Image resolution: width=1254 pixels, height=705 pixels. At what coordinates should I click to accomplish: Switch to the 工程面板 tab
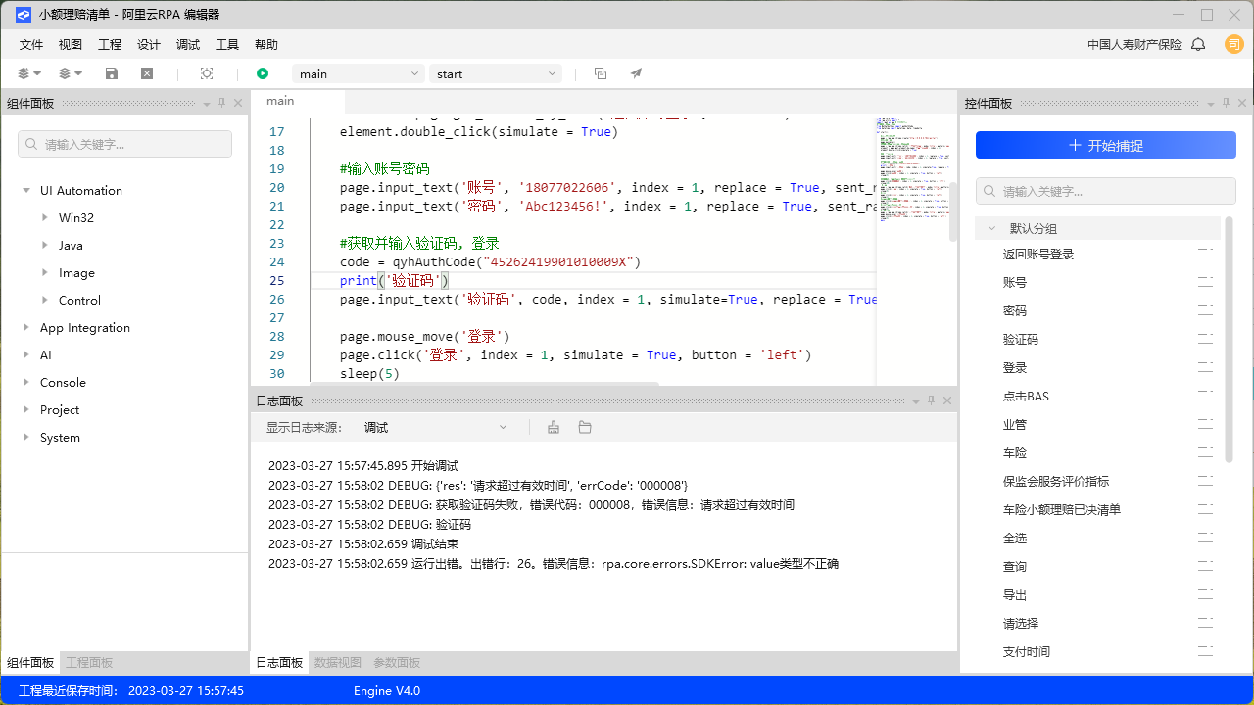click(89, 663)
